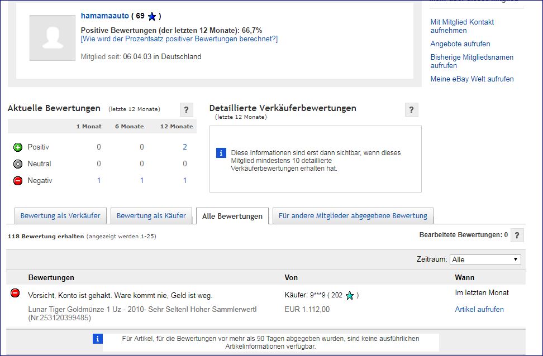
Task: Click the grey Neutral rating icon
Action: tap(17, 164)
